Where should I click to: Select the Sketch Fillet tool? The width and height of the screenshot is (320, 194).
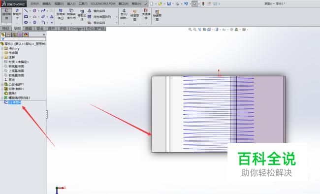coord(43,22)
